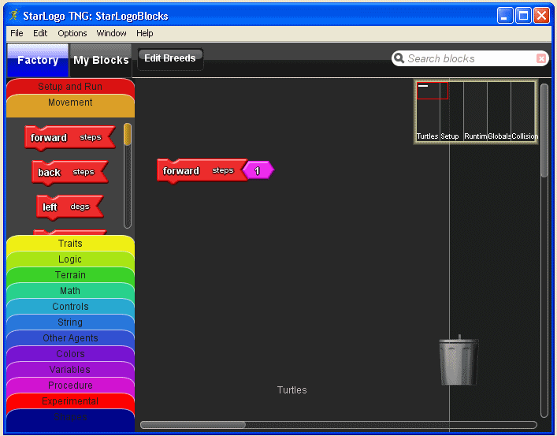The image size is (557, 436).
Task: Expand the Traits drawer
Action: 70,244
